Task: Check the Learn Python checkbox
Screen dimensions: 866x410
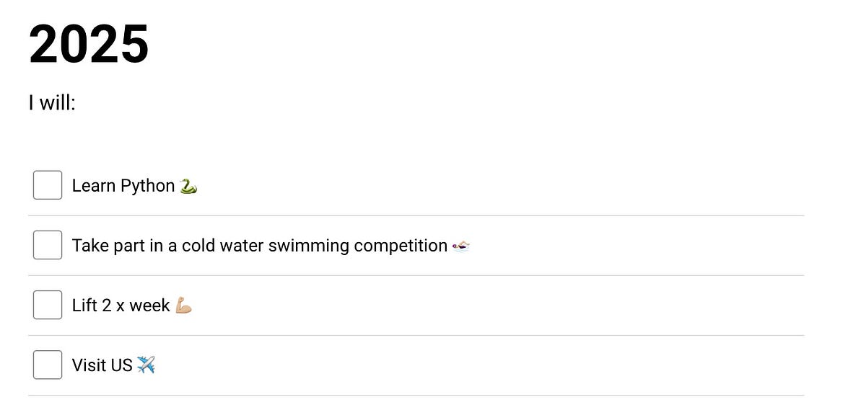Action: (48, 185)
